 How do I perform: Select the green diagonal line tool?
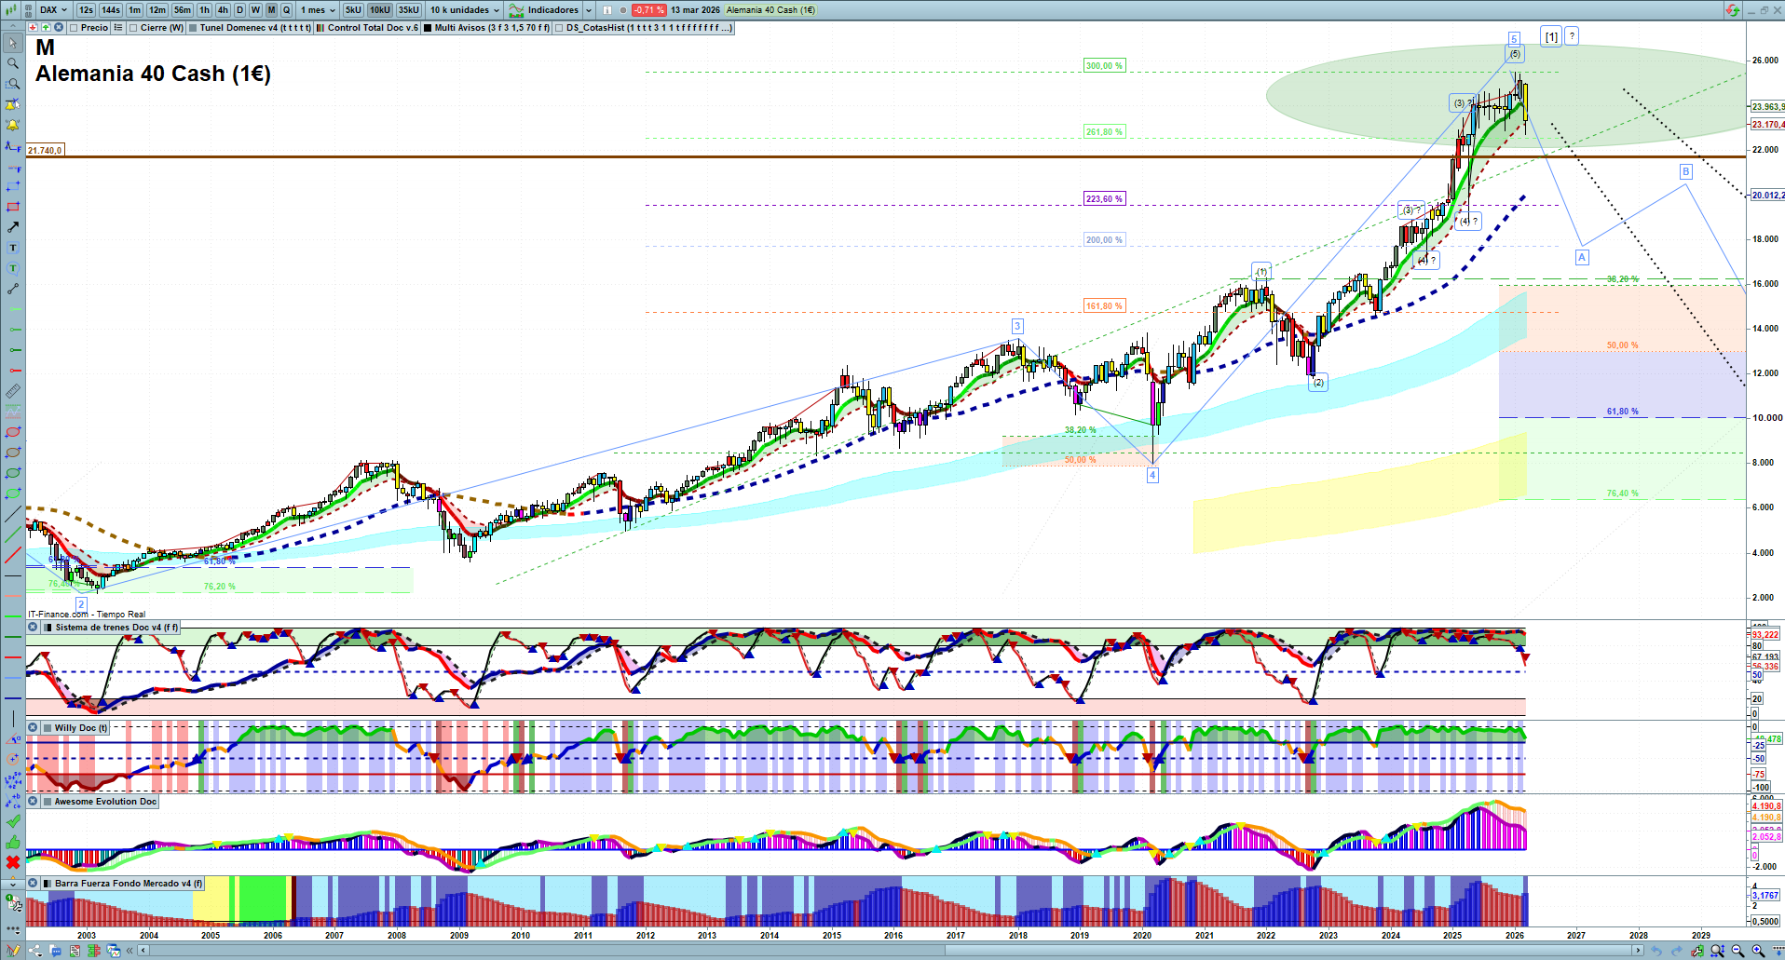tap(13, 535)
